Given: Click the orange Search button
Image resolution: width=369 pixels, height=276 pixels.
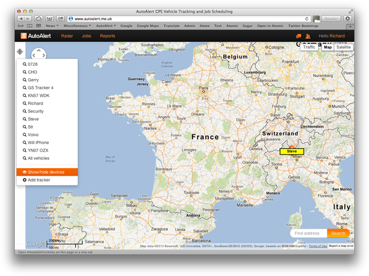Looking at the screenshot, I should (338, 233).
